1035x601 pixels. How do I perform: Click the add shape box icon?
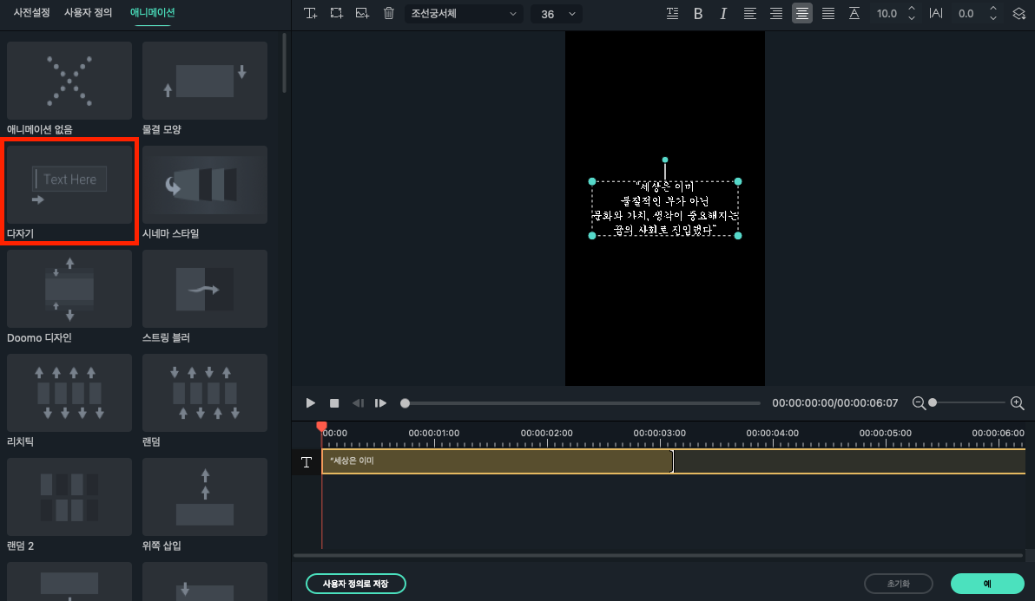click(x=337, y=13)
